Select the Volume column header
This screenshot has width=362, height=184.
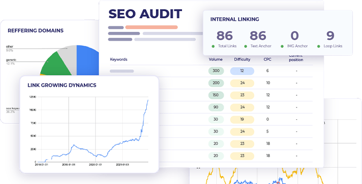coord(216,59)
